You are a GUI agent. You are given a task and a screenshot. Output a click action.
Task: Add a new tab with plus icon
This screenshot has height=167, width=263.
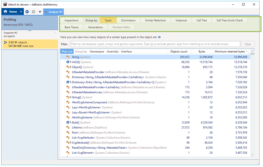40,12
